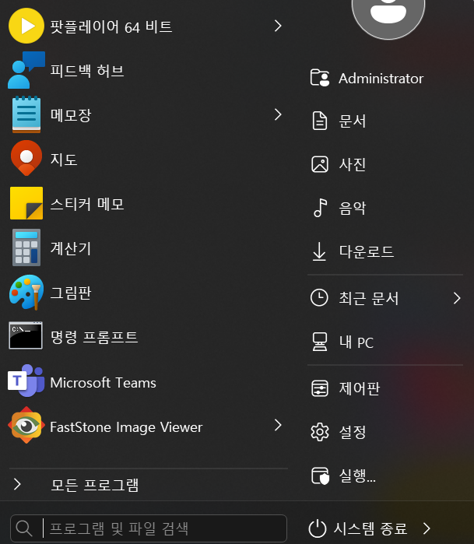Click the Command Prompt (명령 프롬프트) icon

(26, 335)
